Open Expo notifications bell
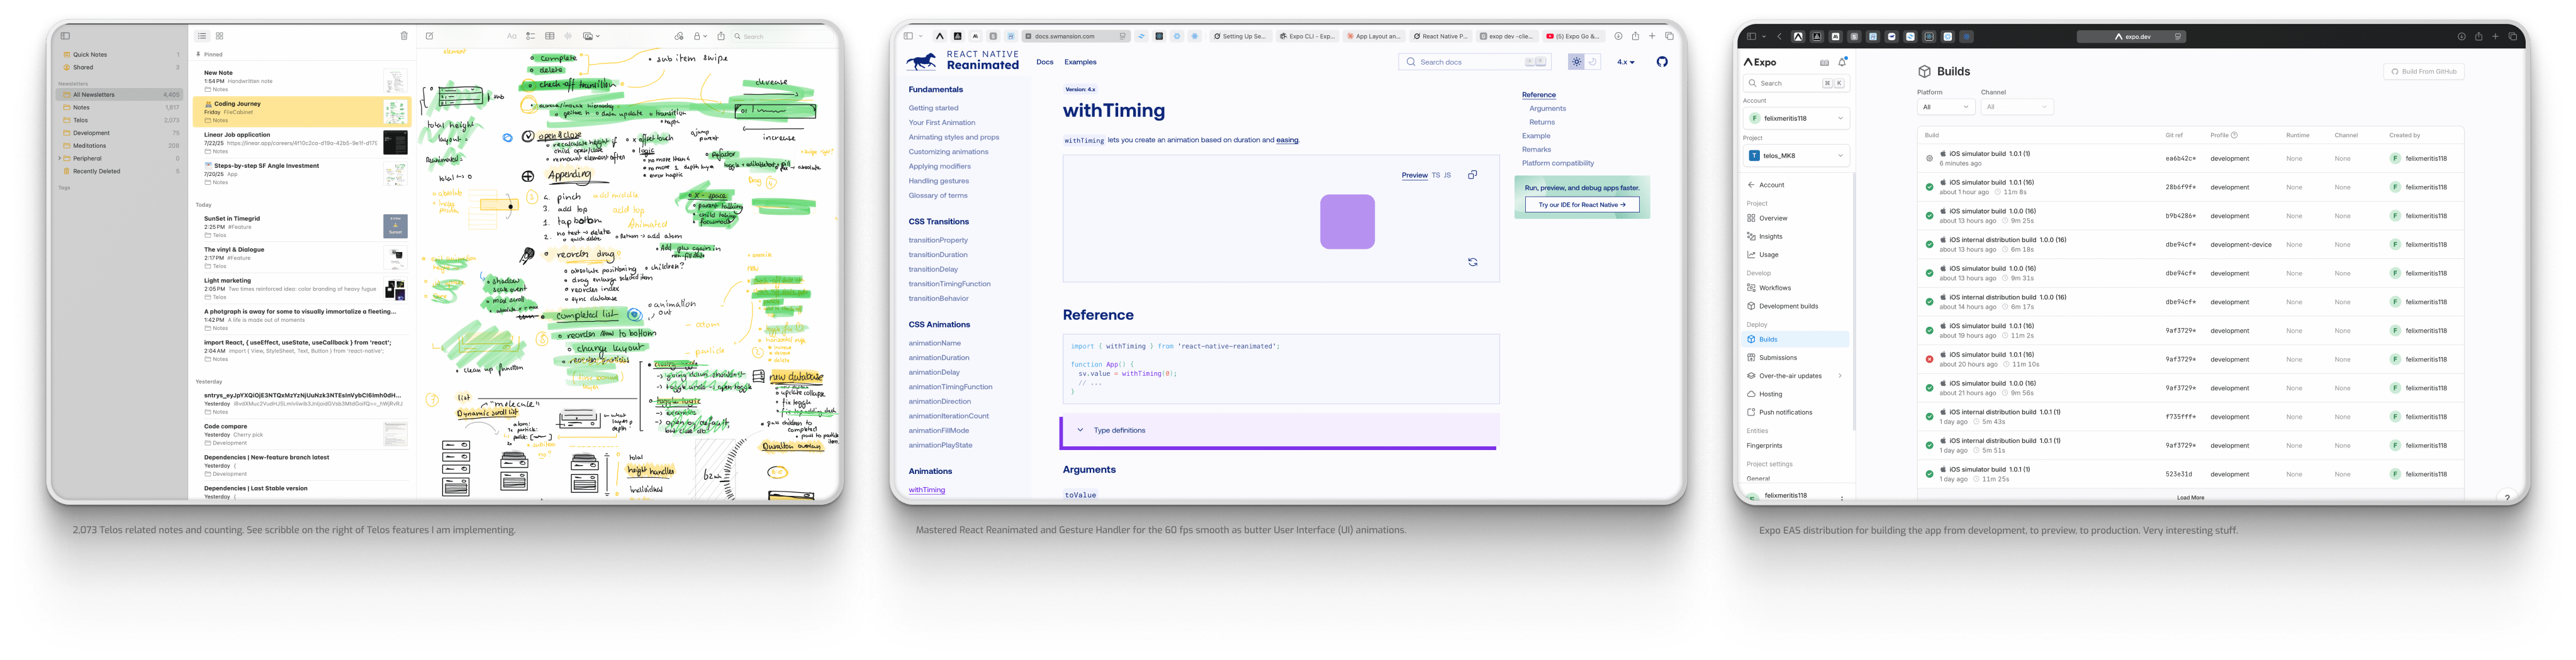The image size is (2576, 660). click(x=1842, y=62)
